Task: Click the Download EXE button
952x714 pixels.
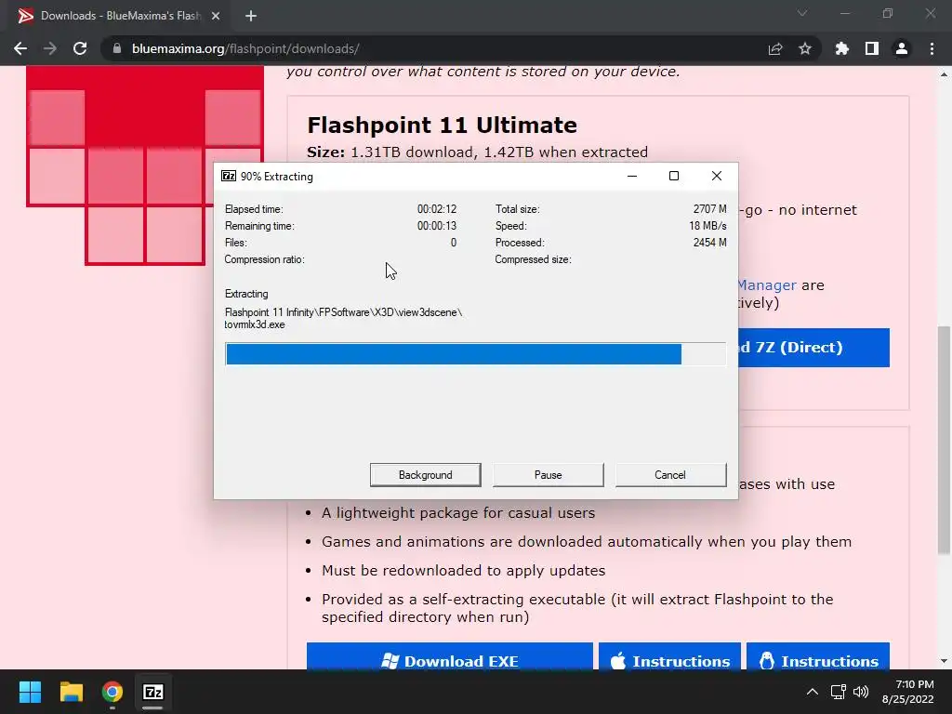Action: [x=449, y=657]
